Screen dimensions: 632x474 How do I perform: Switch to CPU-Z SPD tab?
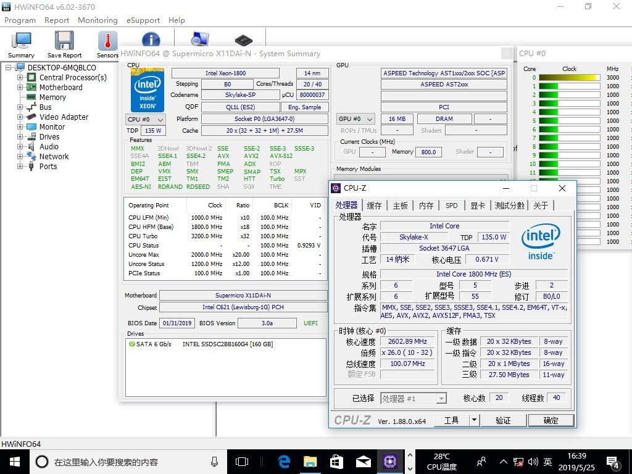452,206
